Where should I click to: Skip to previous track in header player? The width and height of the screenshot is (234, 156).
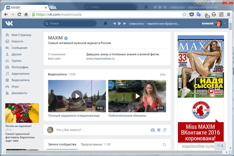114,23
